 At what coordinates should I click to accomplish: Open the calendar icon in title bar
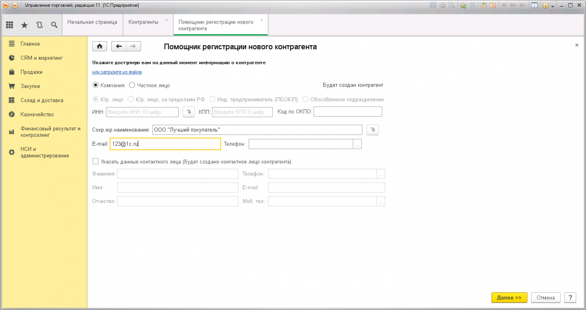[493, 5]
